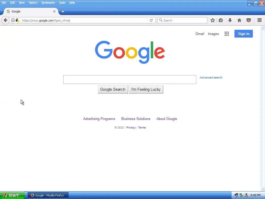
Task: Open the Help menu
Action: pyautogui.click(x=72, y=3)
